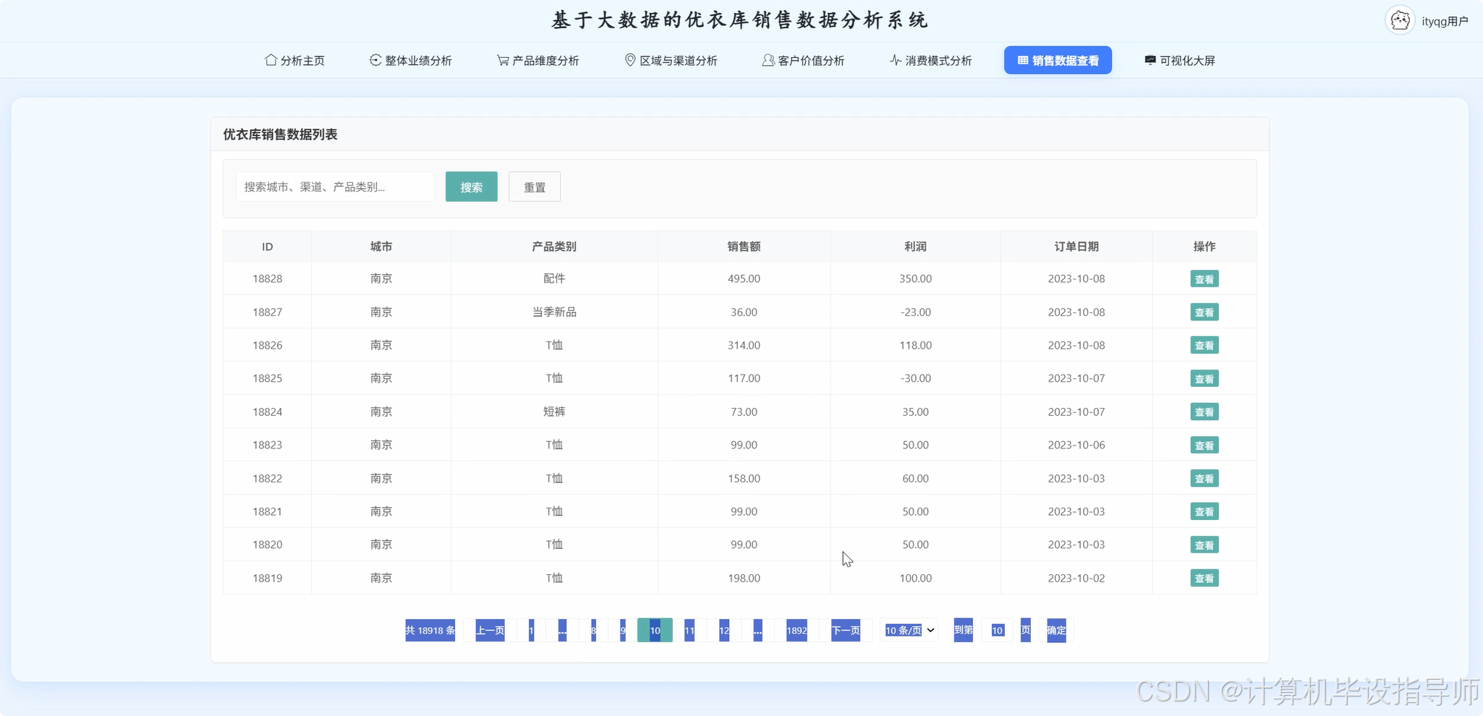
Task: Click the 订单日期 column header
Action: [x=1076, y=247]
